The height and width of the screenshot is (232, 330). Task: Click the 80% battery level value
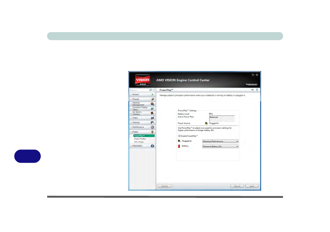click(211, 114)
